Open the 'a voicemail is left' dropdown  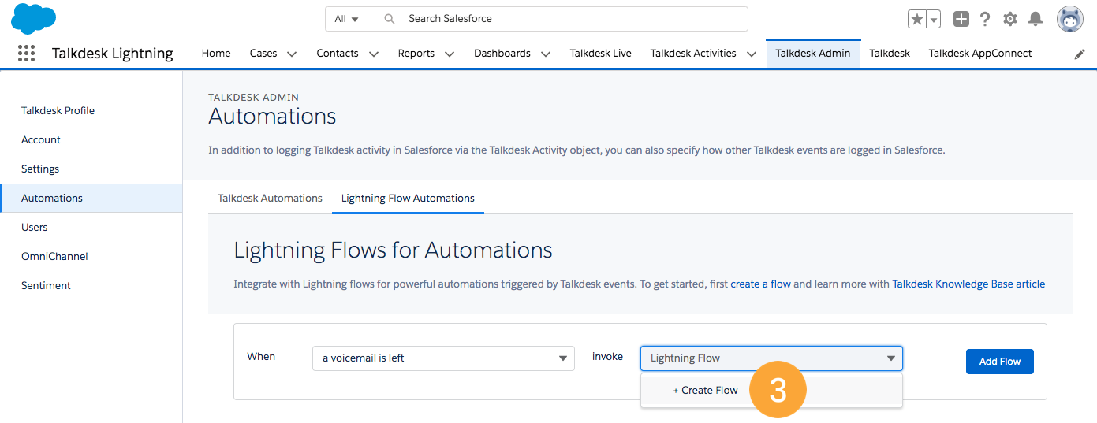click(x=443, y=358)
